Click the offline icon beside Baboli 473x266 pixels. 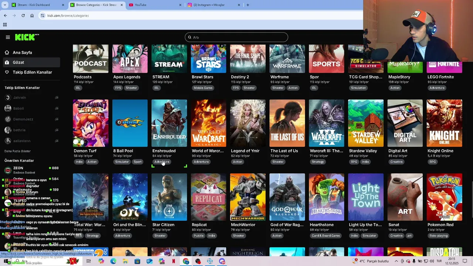pos(57,108)
